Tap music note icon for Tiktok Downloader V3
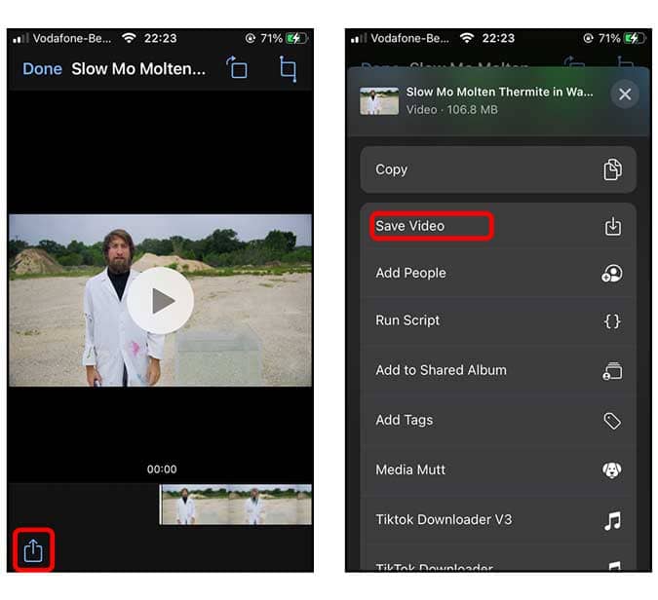 (x=613, y=520)
